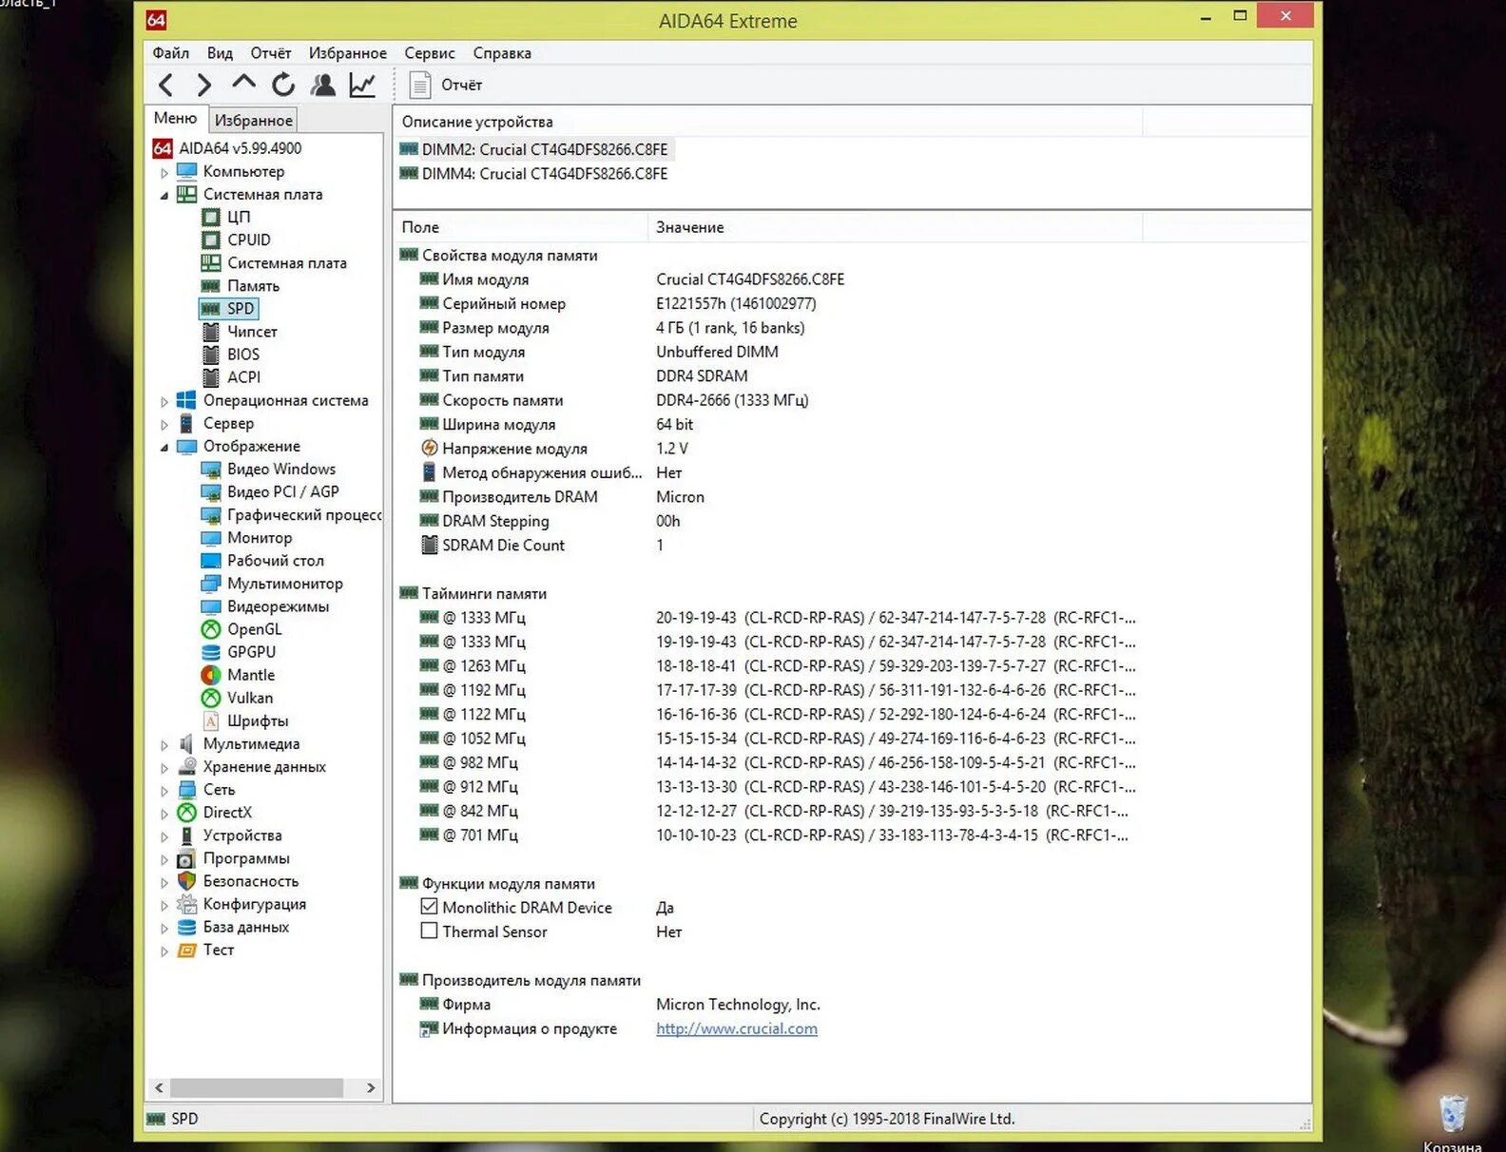Click the Vulkan icon in tree

pyautogui.click(x=211, y=698)
